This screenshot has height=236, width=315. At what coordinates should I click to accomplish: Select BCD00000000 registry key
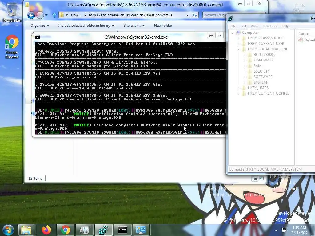coord(264,55)
